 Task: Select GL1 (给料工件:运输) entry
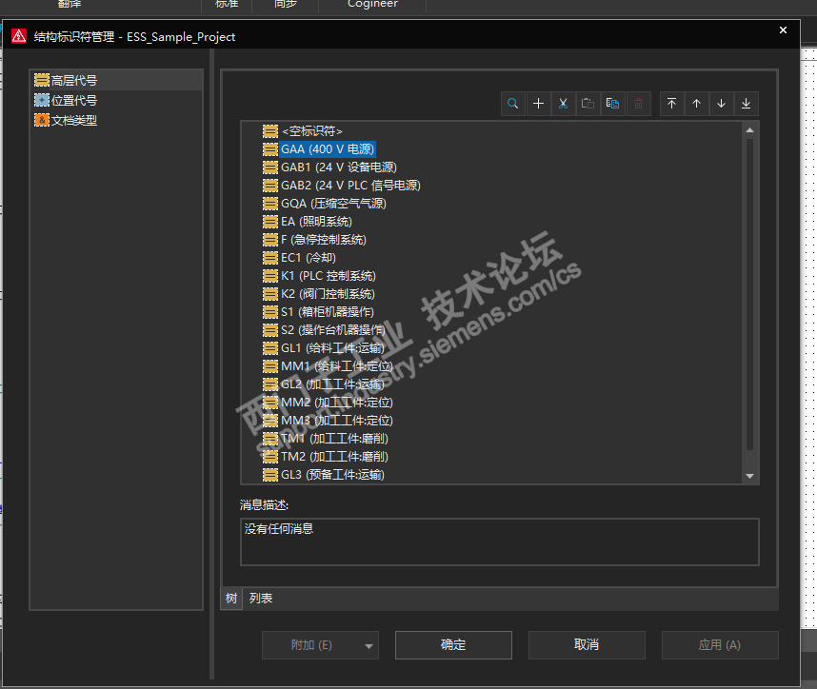click(332, 348)
